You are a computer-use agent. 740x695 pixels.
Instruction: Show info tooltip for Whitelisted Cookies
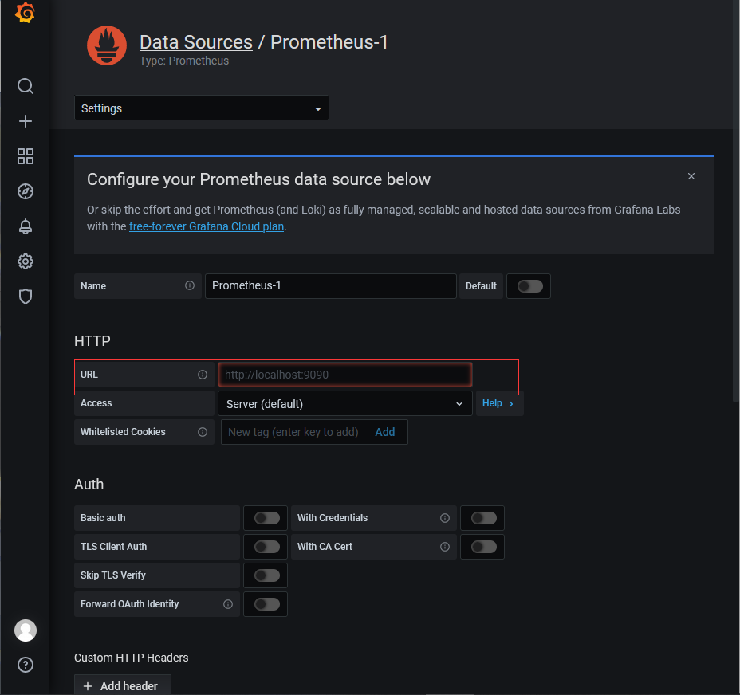[x=203, y=432]
